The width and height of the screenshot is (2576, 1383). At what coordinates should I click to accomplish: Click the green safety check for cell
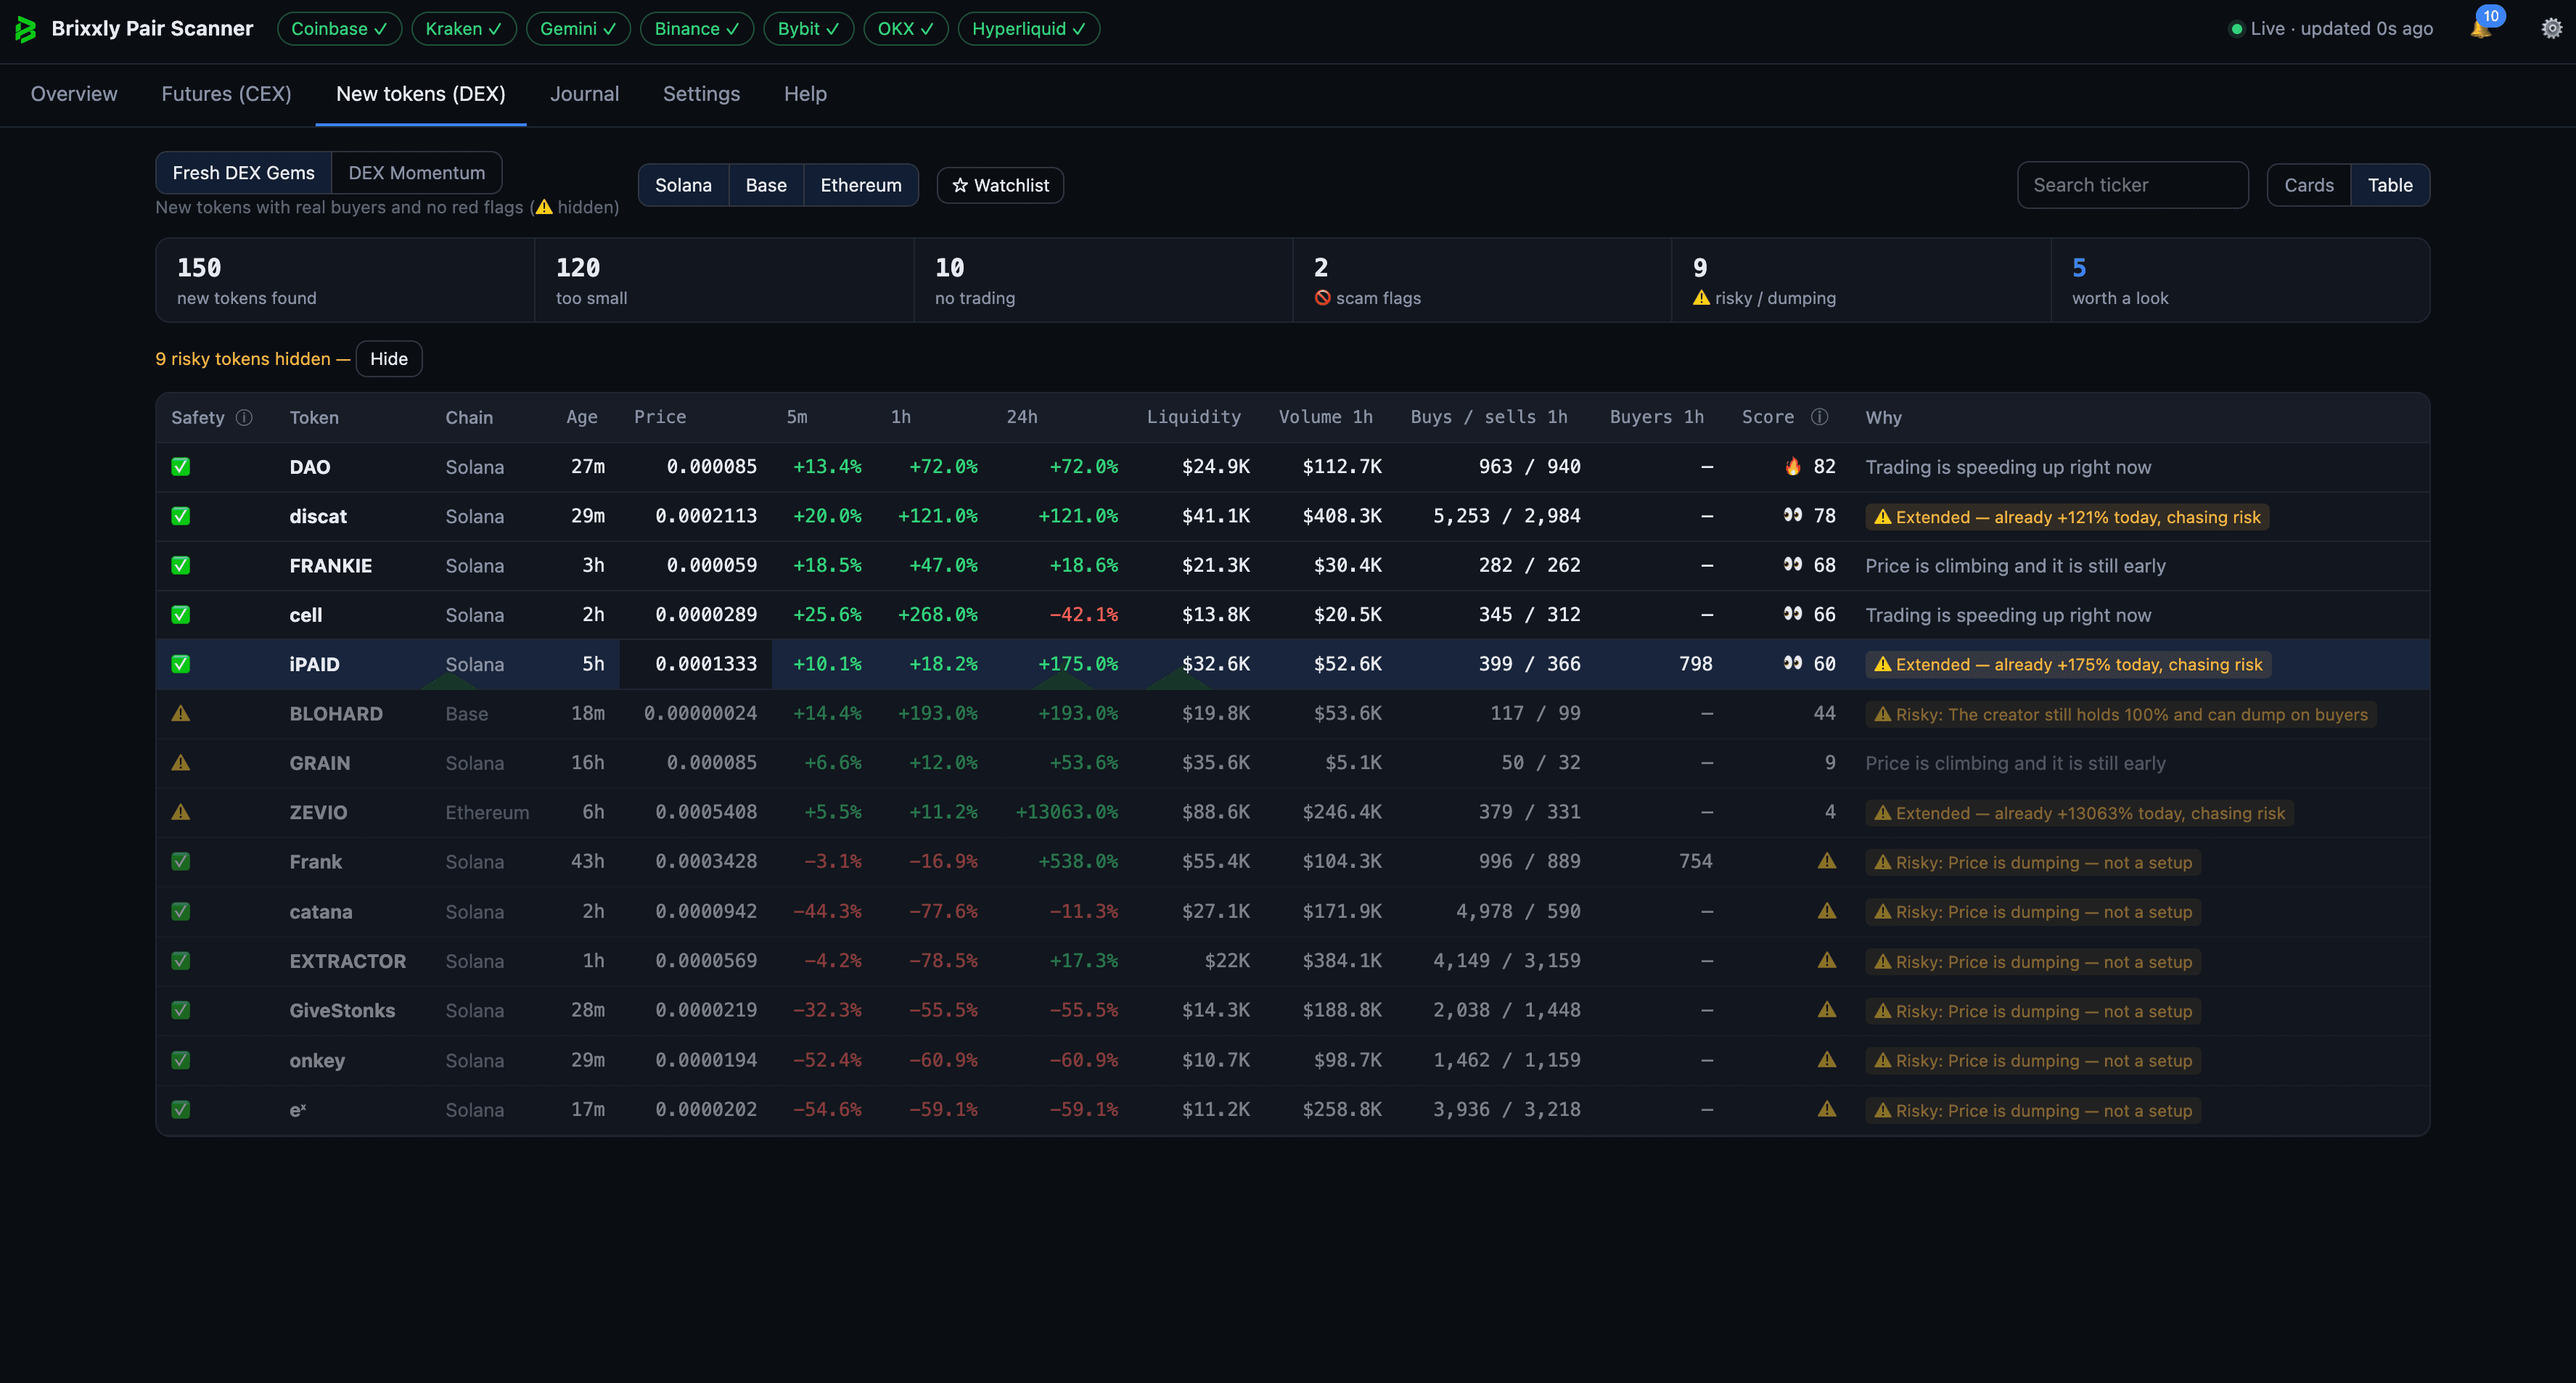(x=181, y=615)
